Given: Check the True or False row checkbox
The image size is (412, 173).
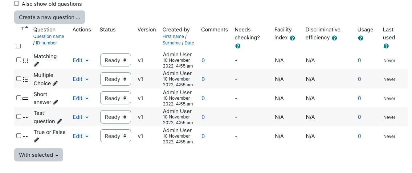Looking at the screenshot, I should tap(19, 136).
